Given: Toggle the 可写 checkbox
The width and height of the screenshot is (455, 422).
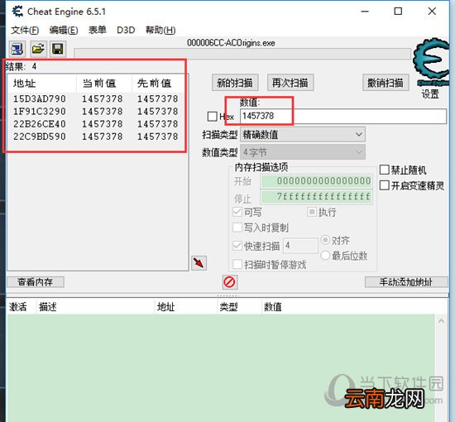Looking at the screenshot, I should pyautogui.click(x=237, y=212).
